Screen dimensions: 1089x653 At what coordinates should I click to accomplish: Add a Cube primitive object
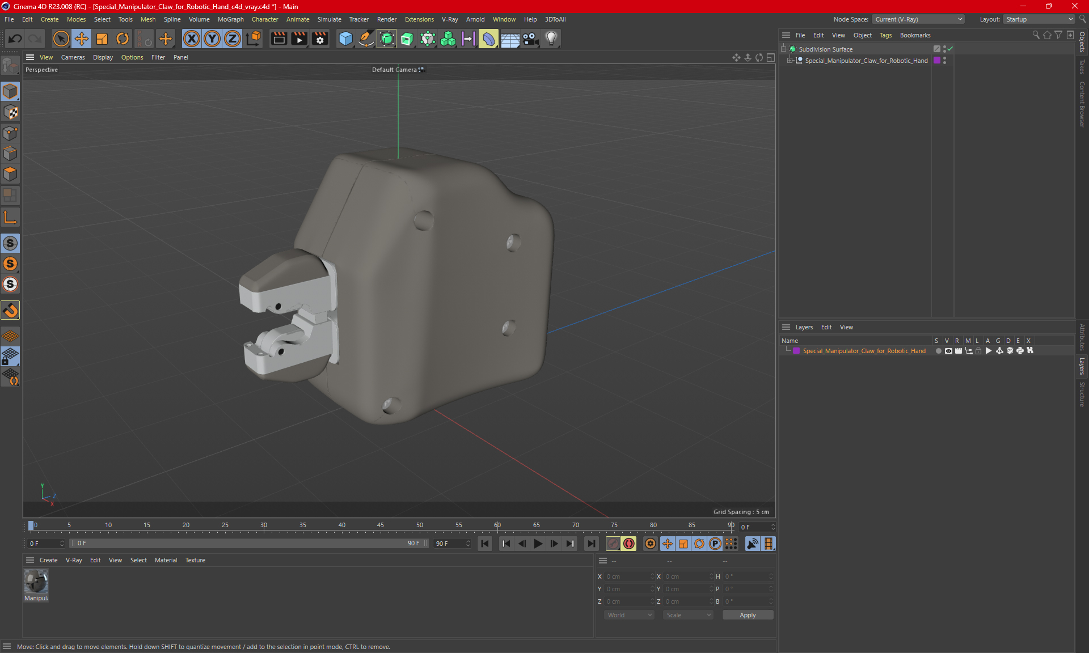coord(345,39)
